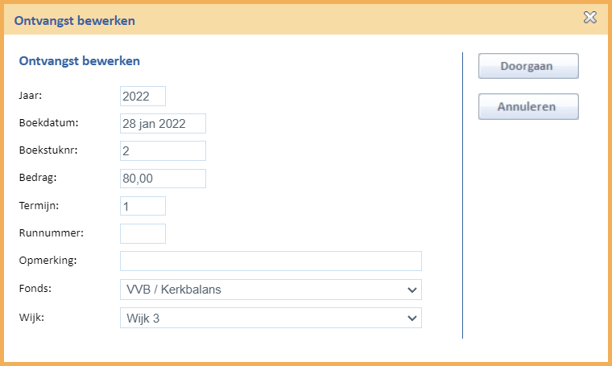The image size is (612, 366).
Task: Open the Wijk dropdown showing Wijk 3
Action: click(271, 318)
